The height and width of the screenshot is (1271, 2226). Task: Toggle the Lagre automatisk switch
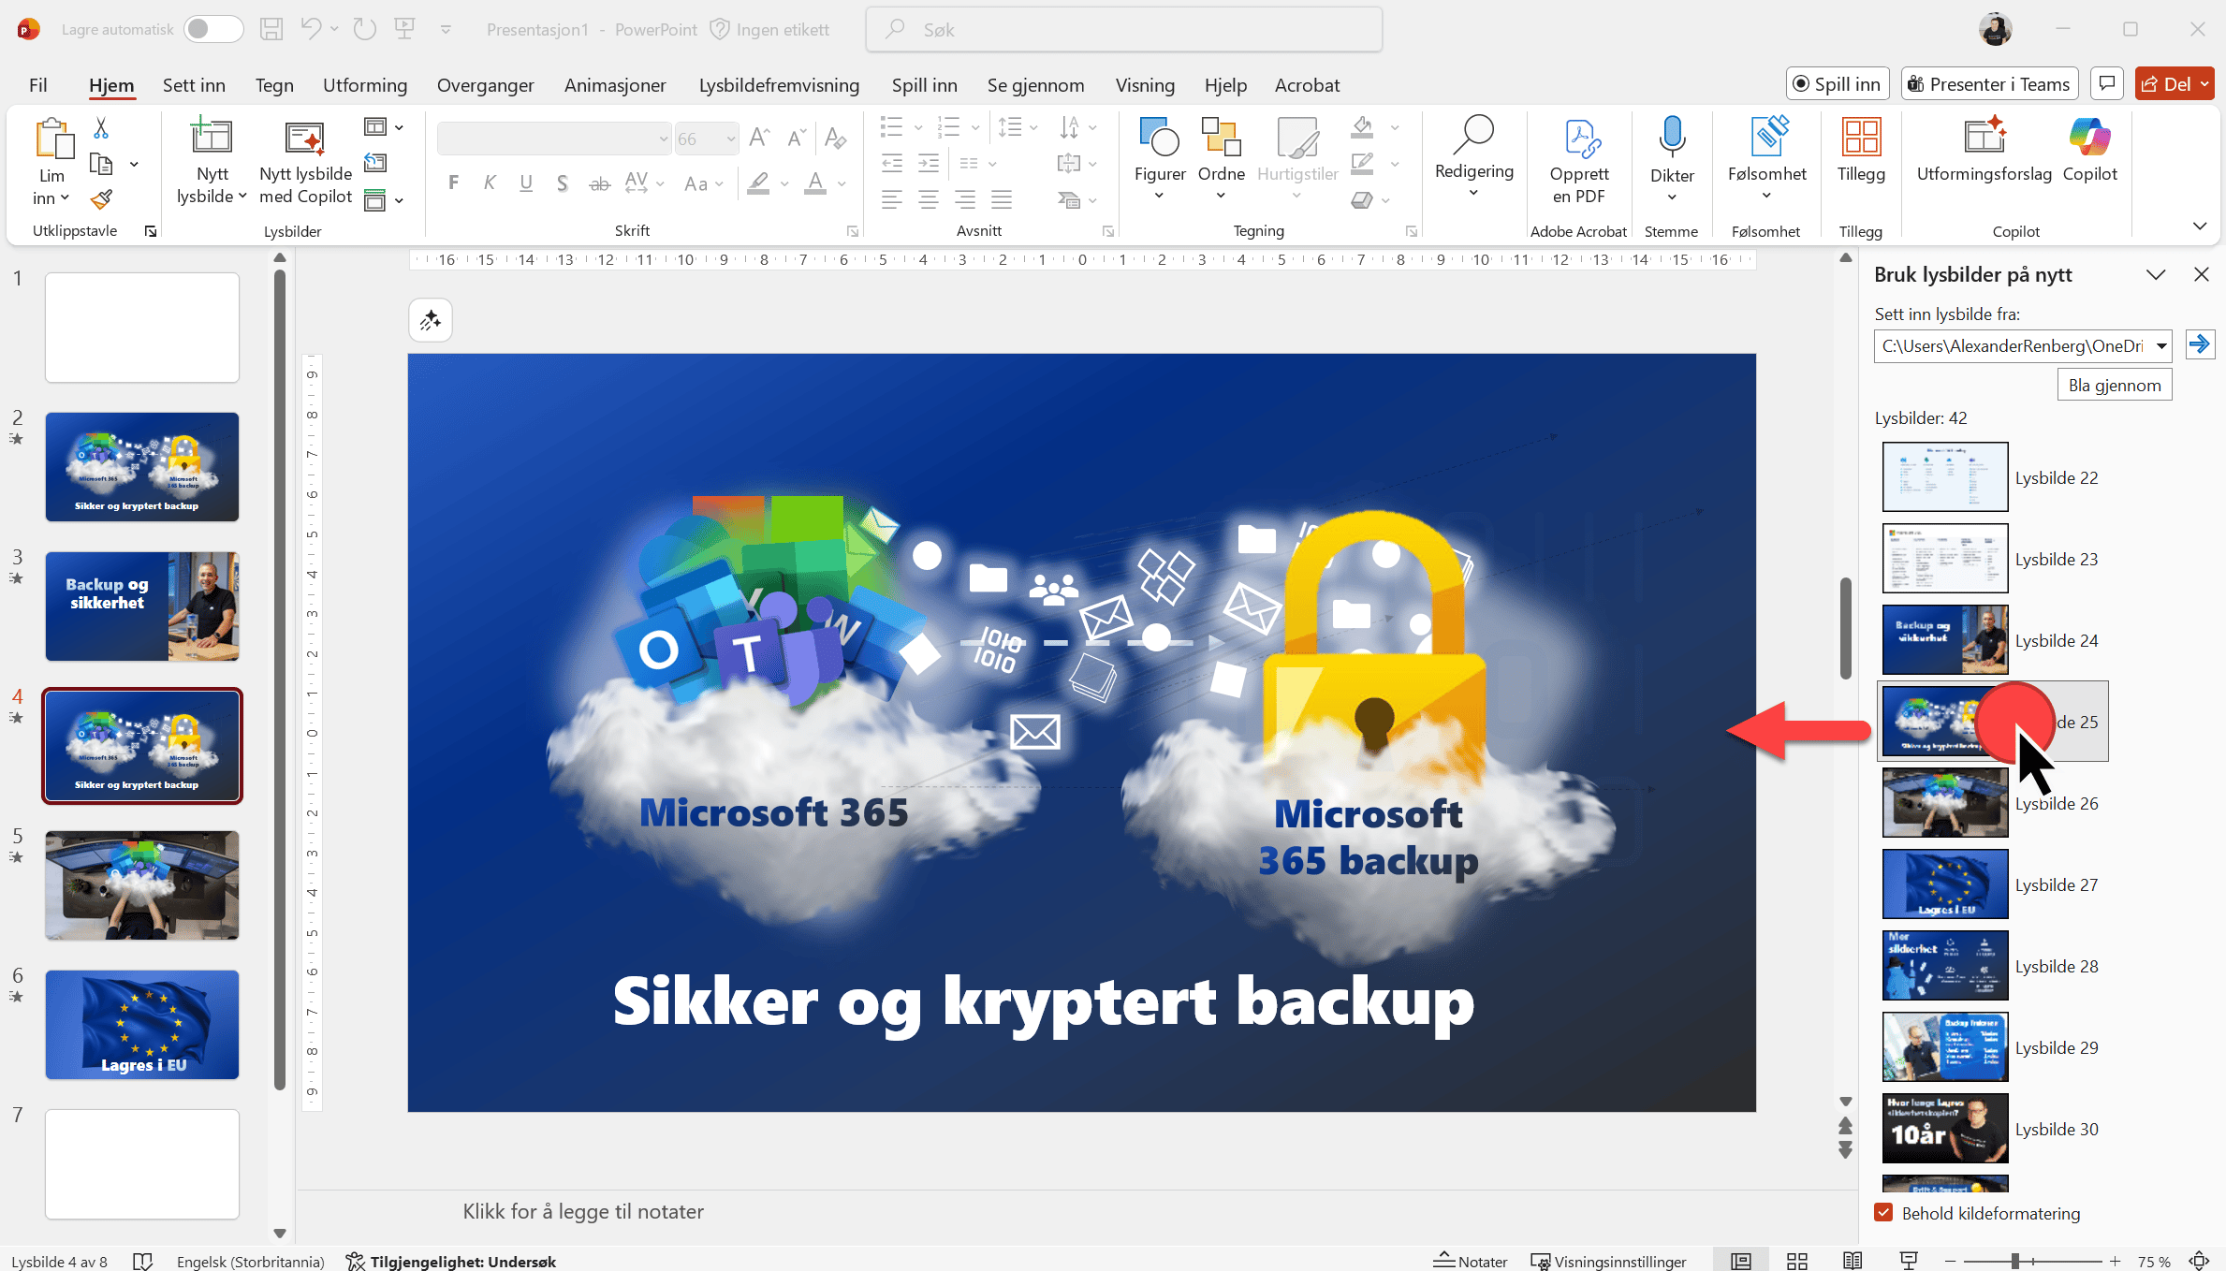click(213, 29)
